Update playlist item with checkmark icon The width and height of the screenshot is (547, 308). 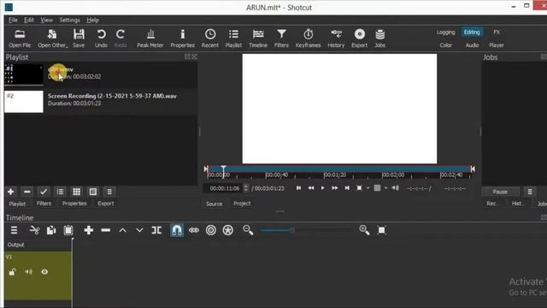(x=44, y=192)
